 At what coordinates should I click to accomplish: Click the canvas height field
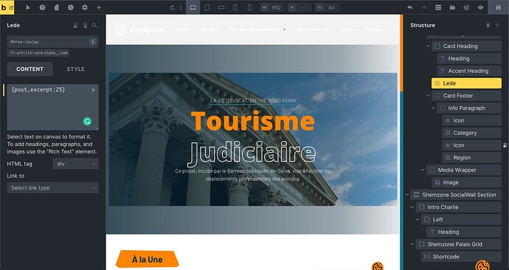299,7
